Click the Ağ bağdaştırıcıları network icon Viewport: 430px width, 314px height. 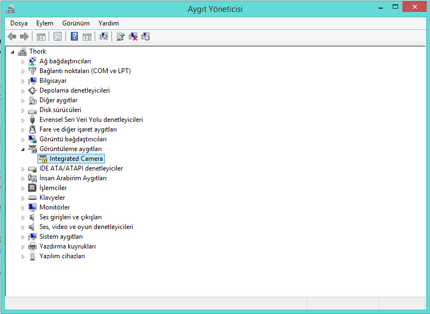pyautogui.click(x=32, y=61)
